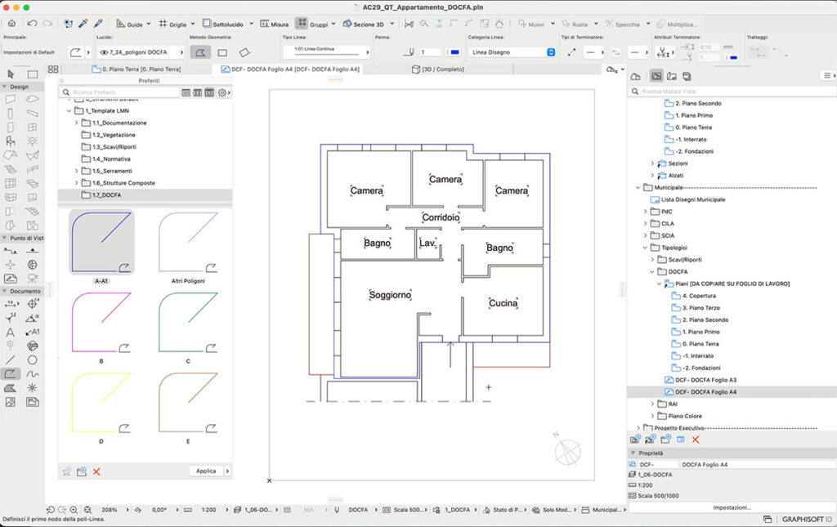The height and width of the screenshot is (527, 837).
Task: Choose the polygonal geometry method
Action: point(200,52)
